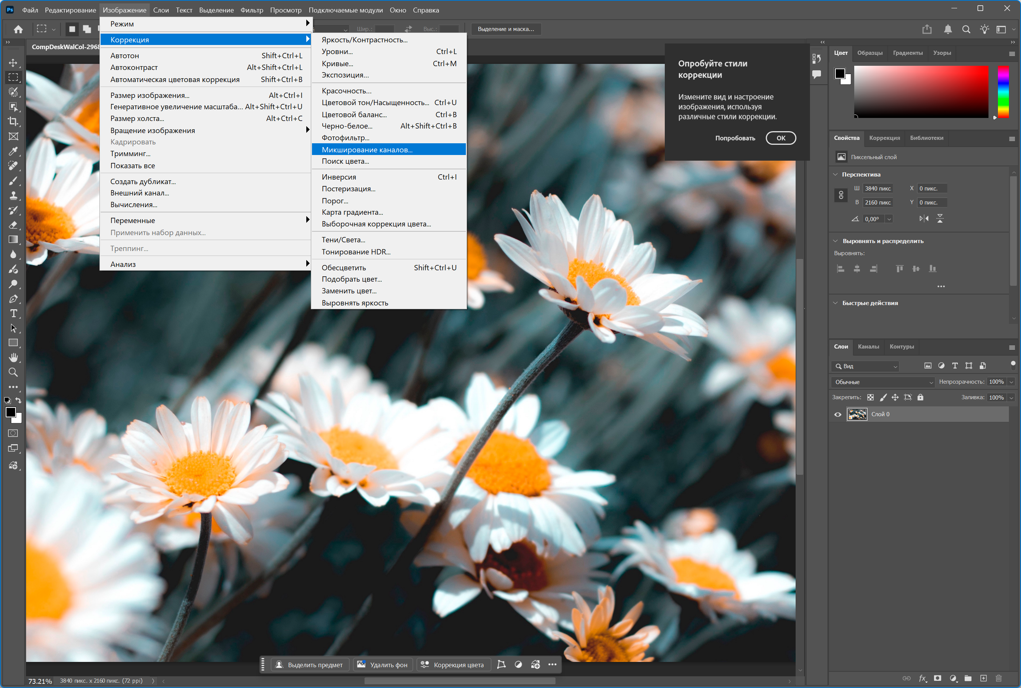
Task: Select the Hand tool
Action: coord(13,358)
